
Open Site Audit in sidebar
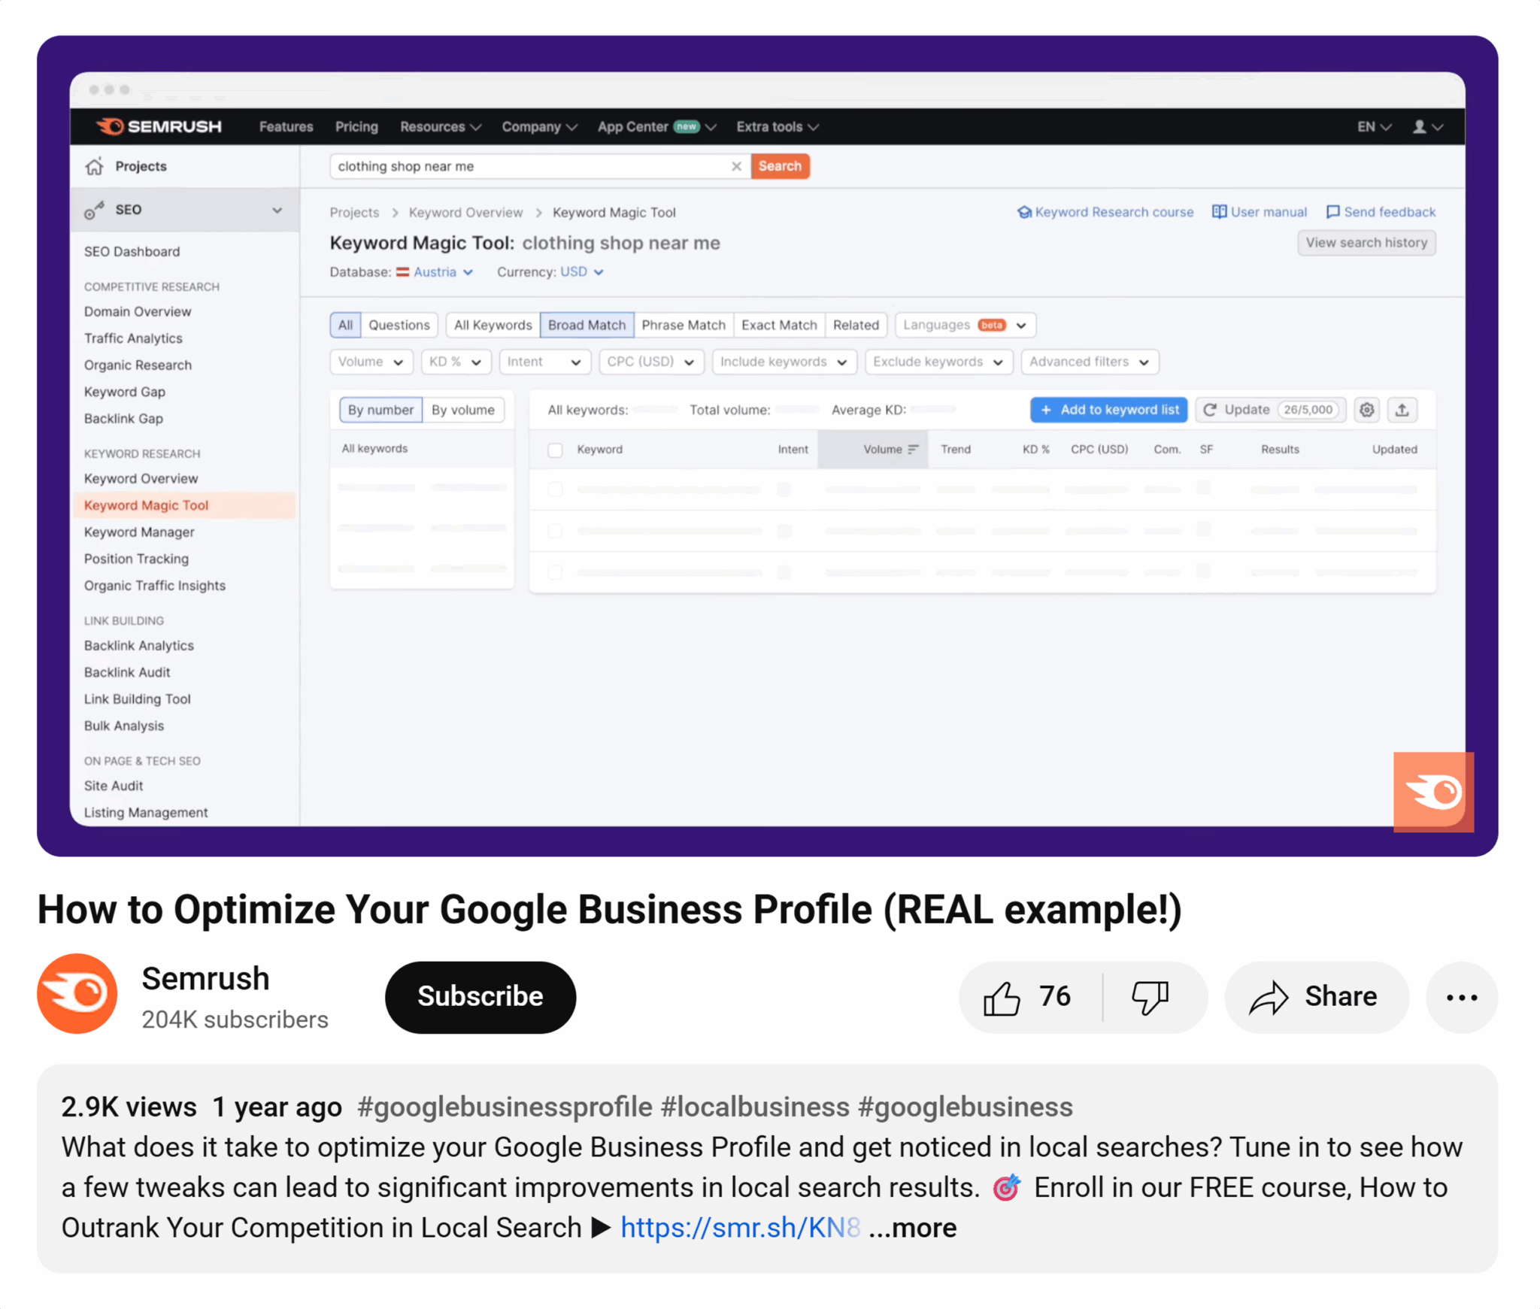pos(114,786)
